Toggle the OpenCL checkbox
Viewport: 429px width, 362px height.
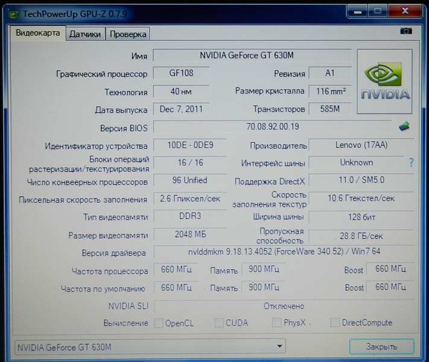[159, 323]
